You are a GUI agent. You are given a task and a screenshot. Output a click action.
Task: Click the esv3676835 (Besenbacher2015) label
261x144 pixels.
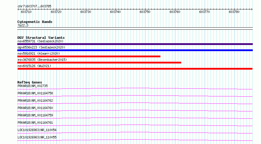pyautogui.click(x=42, y=60)
